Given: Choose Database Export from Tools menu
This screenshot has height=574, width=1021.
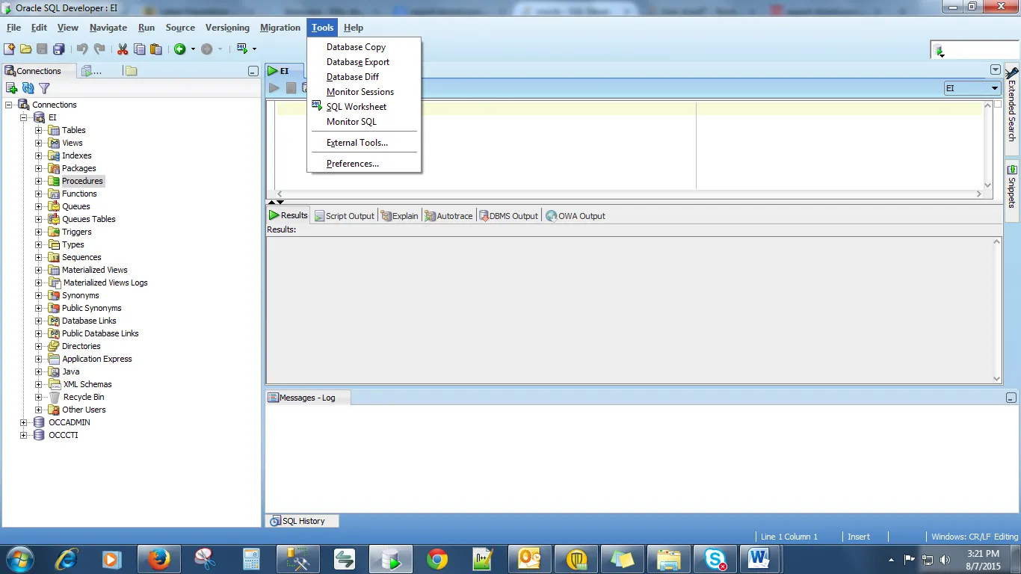Looking at the screenshot, I should click(364, 62).
